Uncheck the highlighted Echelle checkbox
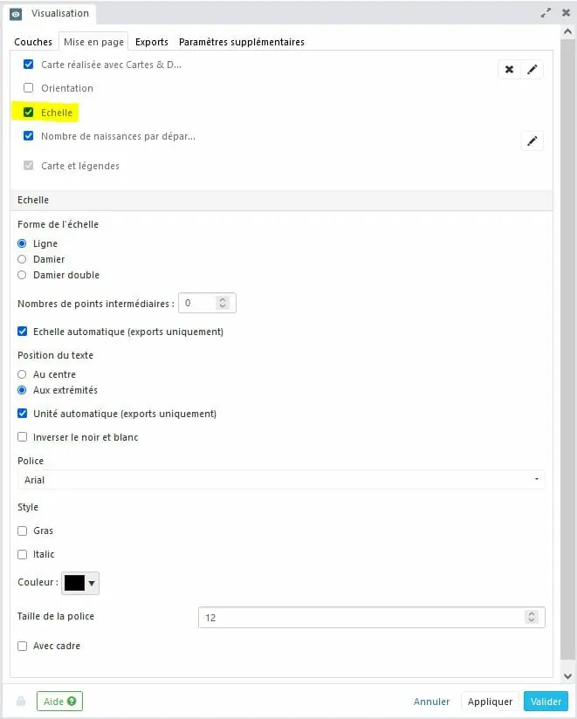The image size is (577, 719). pyautogui.click(x=29, y=113)
